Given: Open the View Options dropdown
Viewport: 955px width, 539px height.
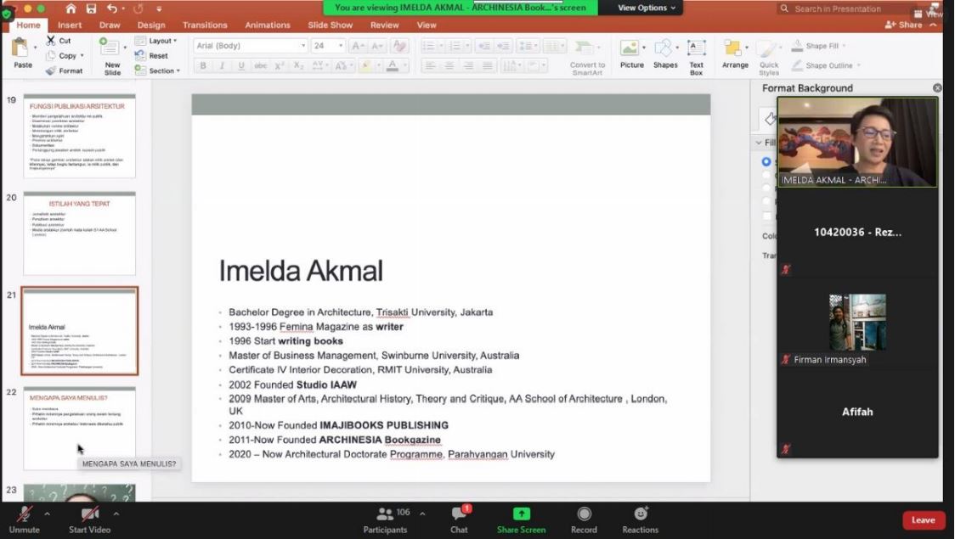Looking at the screenshot, I should click(x=647, y=8).
